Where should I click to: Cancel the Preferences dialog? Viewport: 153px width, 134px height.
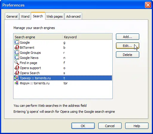pos(110,126)
